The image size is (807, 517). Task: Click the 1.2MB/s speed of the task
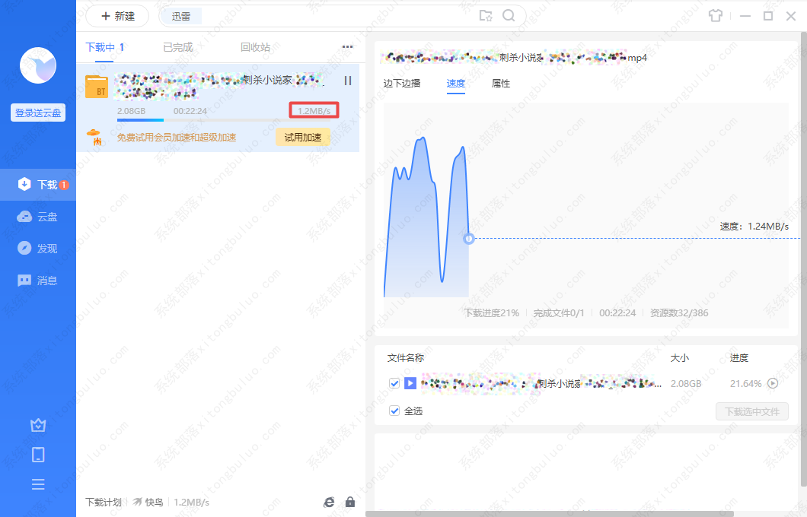pos(314,110)
